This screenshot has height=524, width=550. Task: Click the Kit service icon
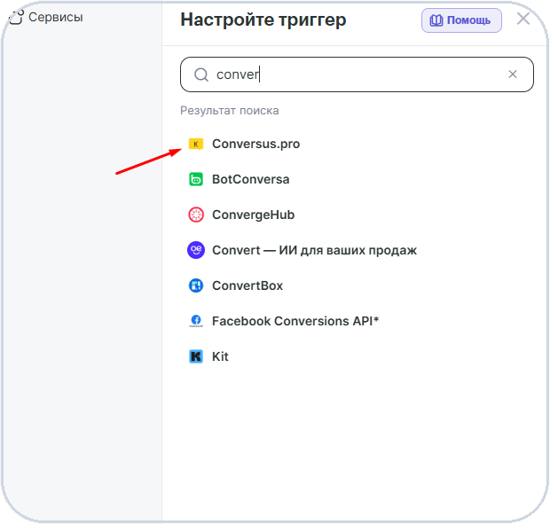pos(196,356)
